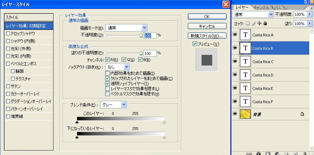Image resolution: width=314 pixels, height=155 pixels.
Task: Open ノックアウト (抜き) dropdown
Action: (x=118, y=67)
